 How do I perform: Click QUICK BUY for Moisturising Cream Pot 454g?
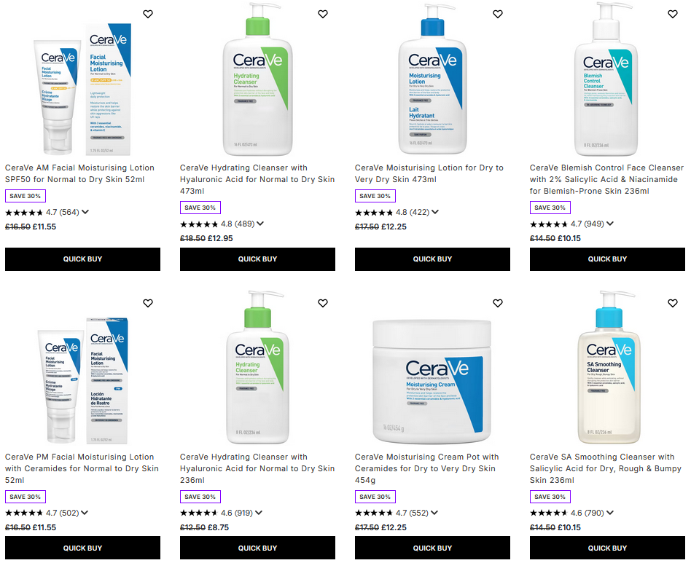pos(432,548)
